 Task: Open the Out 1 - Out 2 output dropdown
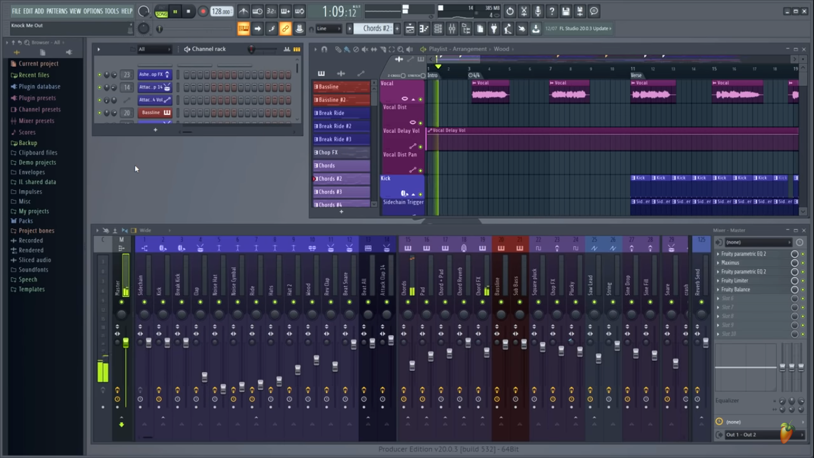coord(742,434)
